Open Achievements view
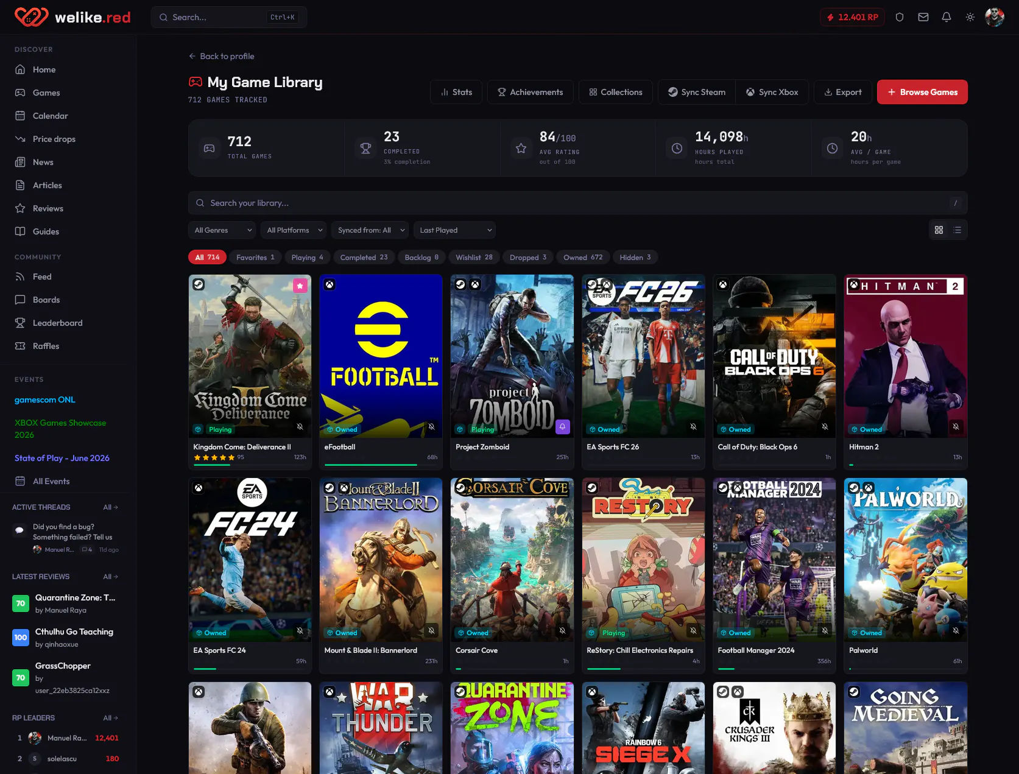 [531, 92]
